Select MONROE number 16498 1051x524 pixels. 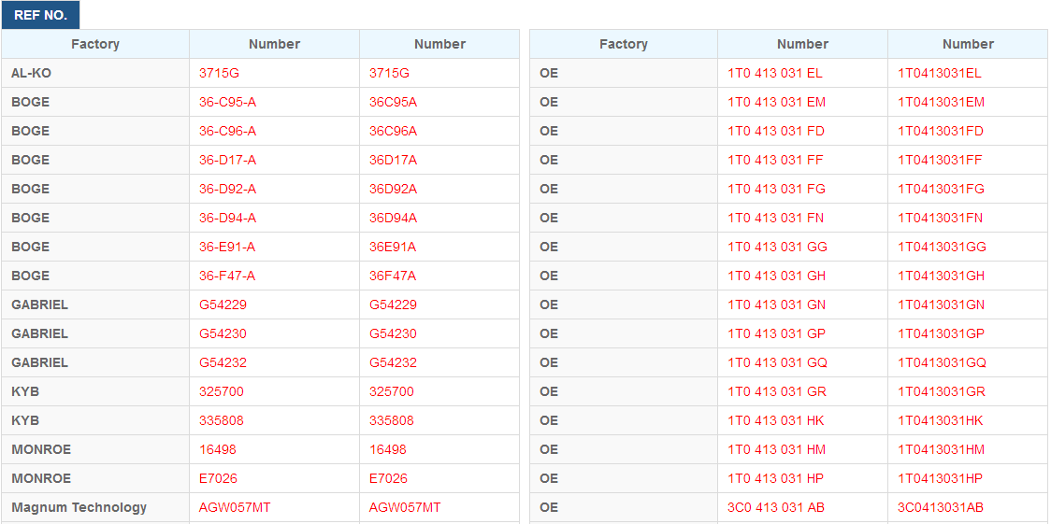[x=217, y=449]
